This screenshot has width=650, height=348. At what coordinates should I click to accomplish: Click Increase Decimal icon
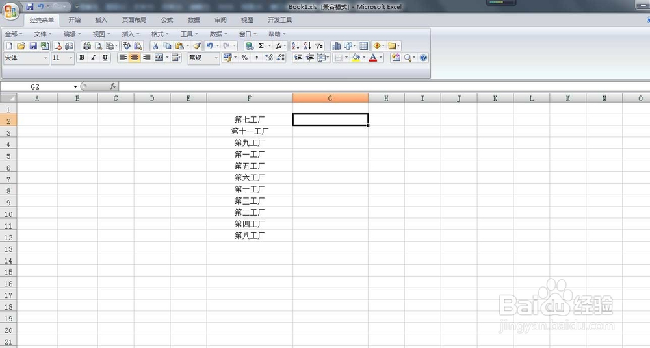[268, 58]
